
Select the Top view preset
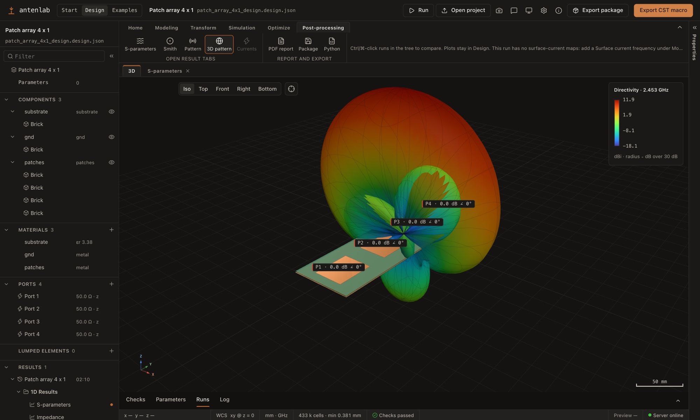pos(203,89)
